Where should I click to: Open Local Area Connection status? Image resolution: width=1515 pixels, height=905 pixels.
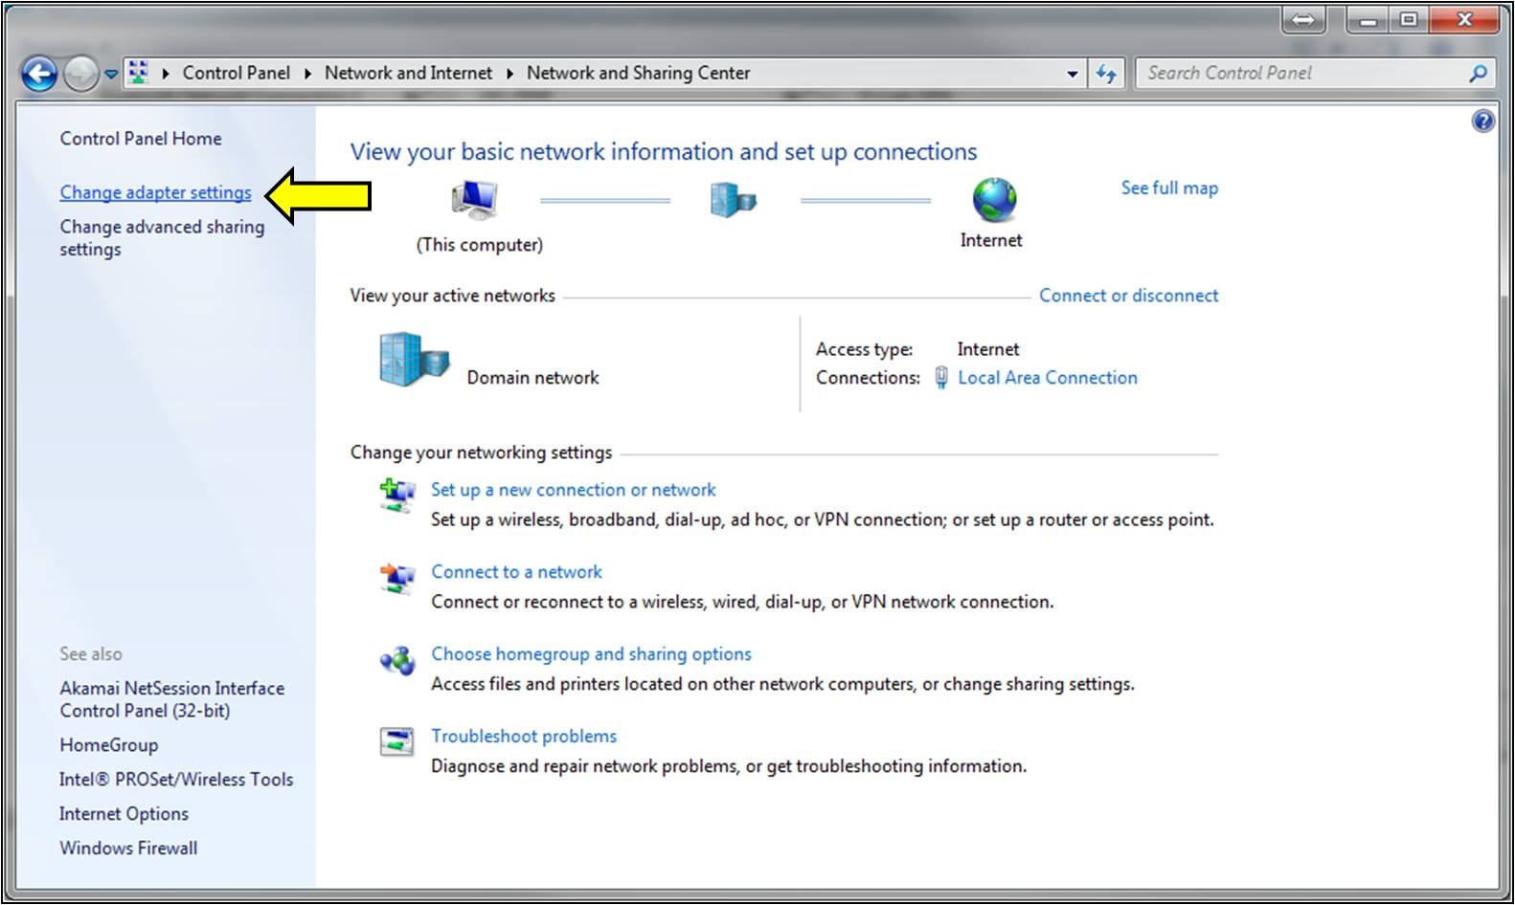[1048, 378]
